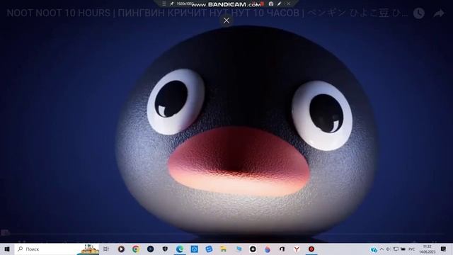Click the Watch later clock icon
This screenshot has height=255, width=453.
coord(418,13)
